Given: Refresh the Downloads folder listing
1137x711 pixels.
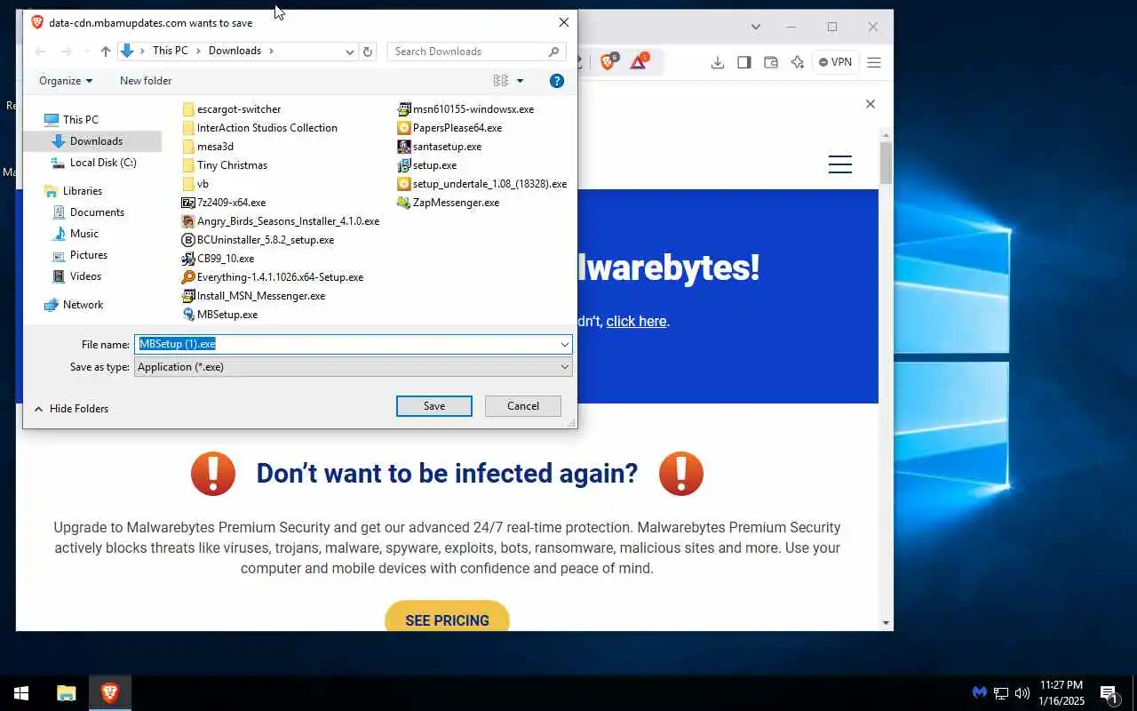Looking at the screenshot, I should (368, 52).
